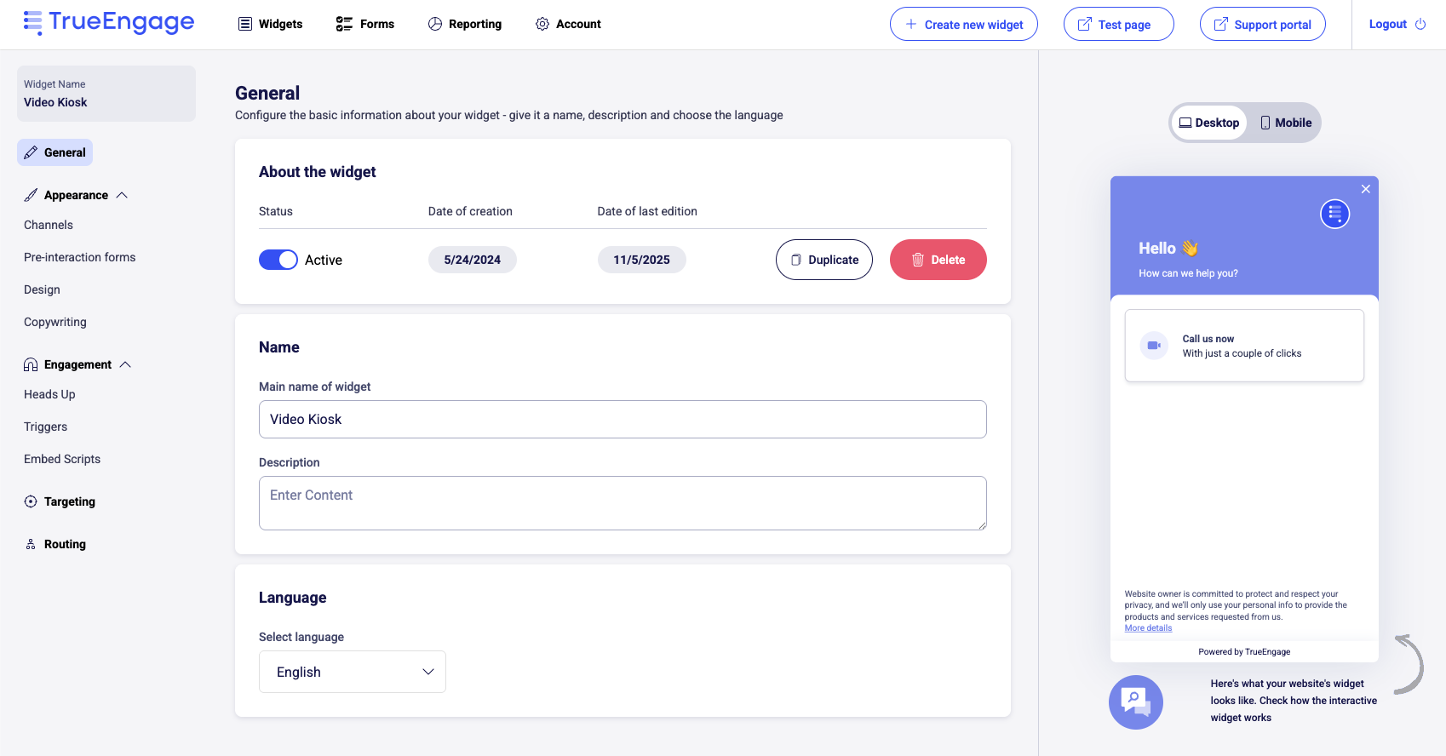Click the video camera icon in preview
Screen dimensions: 1446x756
point(1154,346)
